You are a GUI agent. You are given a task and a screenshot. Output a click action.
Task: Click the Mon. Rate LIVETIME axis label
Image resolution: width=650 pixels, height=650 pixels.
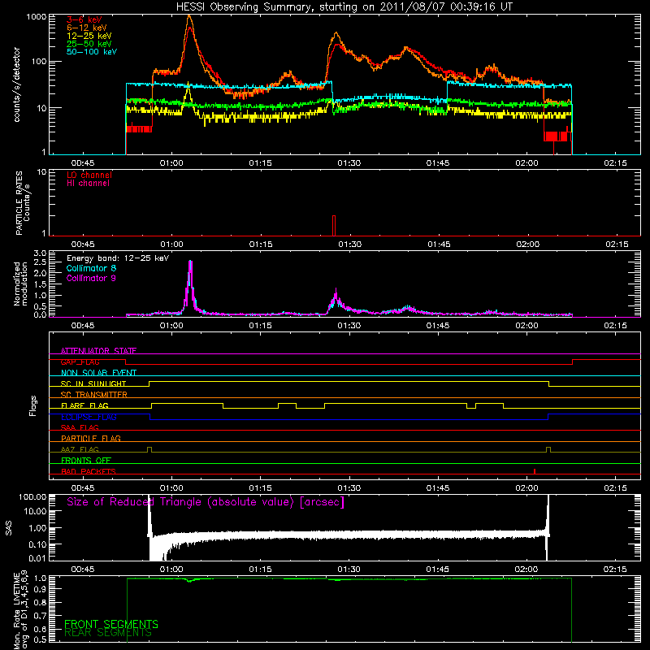(x=21, y=609)
